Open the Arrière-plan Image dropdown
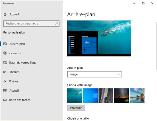This screenshot has height=121, width=157. click(94, 74)
